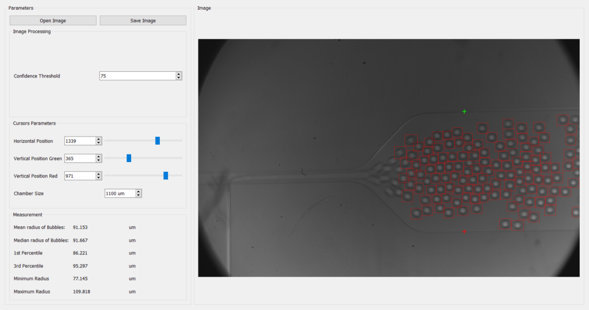
Task: Click the Vertical Position Green label
Action: click(x=37, y=158)
